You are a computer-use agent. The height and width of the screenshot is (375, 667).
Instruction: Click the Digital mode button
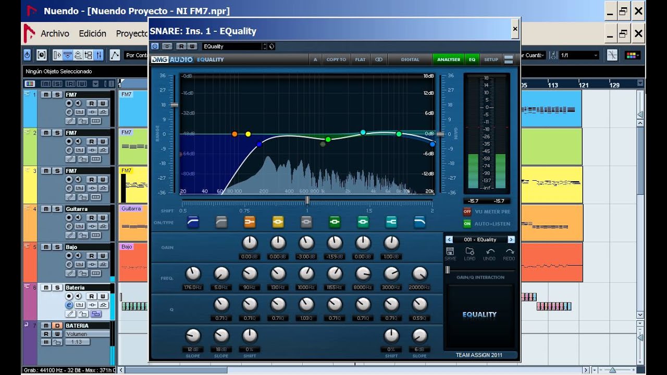pos(410,59)
